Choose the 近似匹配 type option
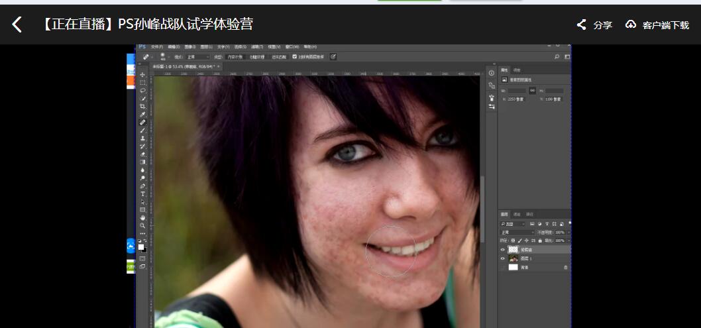Image resolution: width=701 pixels, height=328 pixels. pos(279,57)
